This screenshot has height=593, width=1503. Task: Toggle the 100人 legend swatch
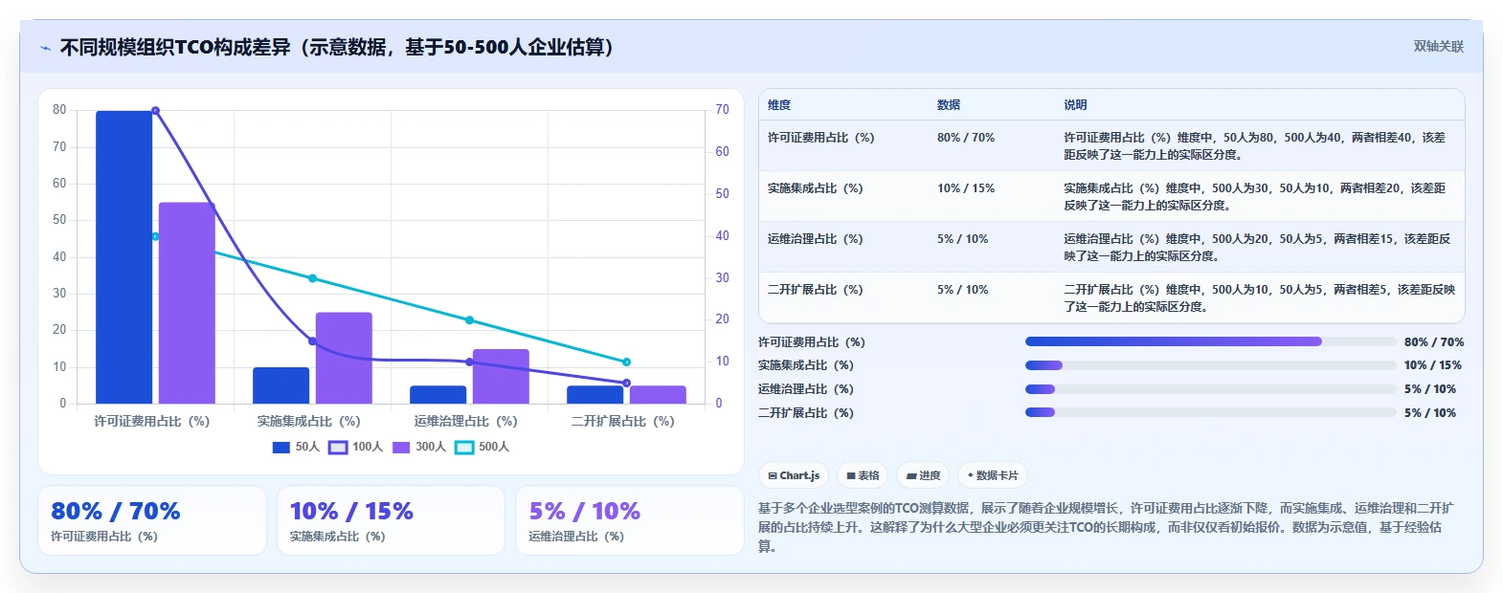click(x=338, y=448)
